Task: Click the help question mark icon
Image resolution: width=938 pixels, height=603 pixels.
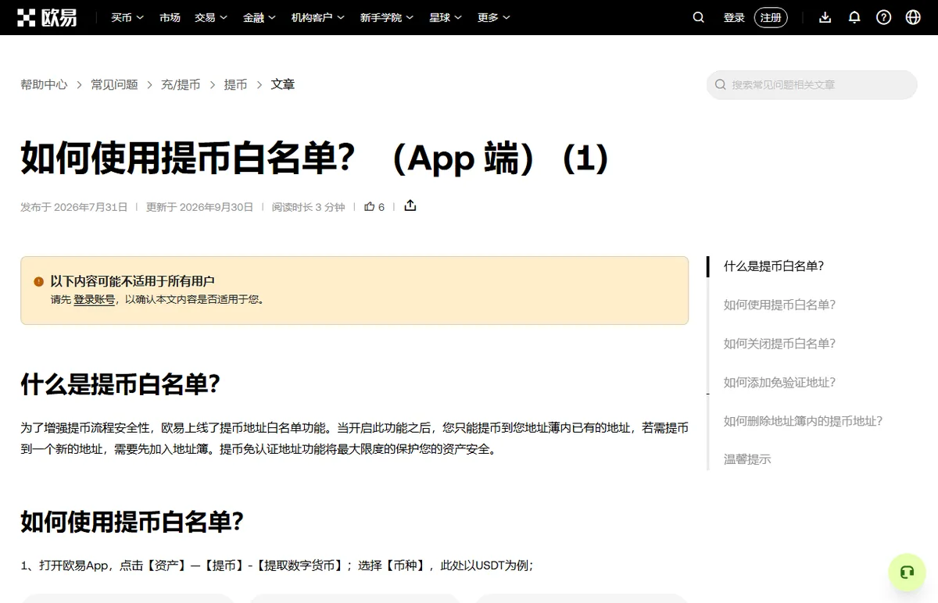Action: coord(883,17)
